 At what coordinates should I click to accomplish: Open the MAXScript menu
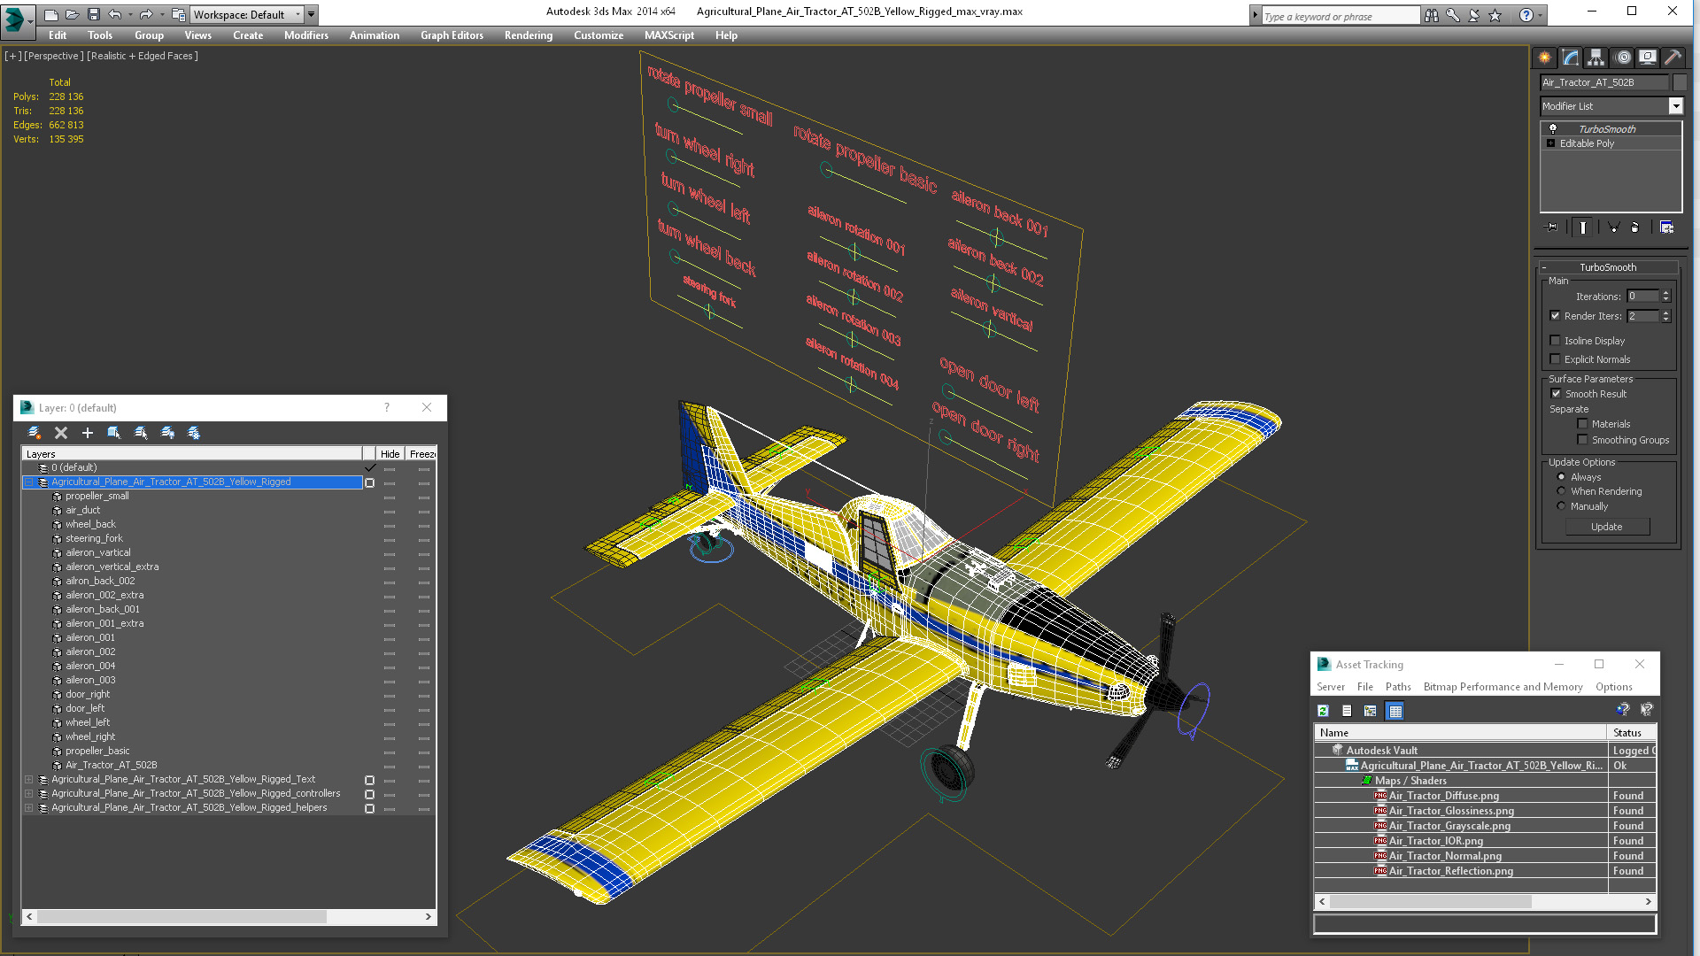[x=669, y=35]
